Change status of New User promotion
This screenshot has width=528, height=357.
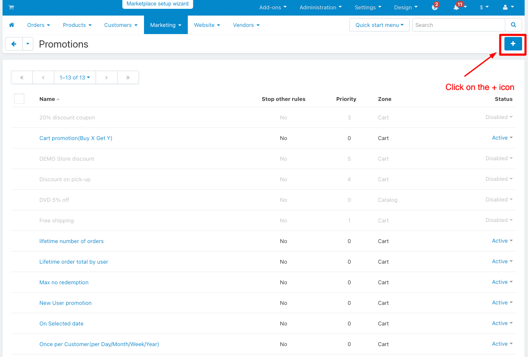(502, 303)
